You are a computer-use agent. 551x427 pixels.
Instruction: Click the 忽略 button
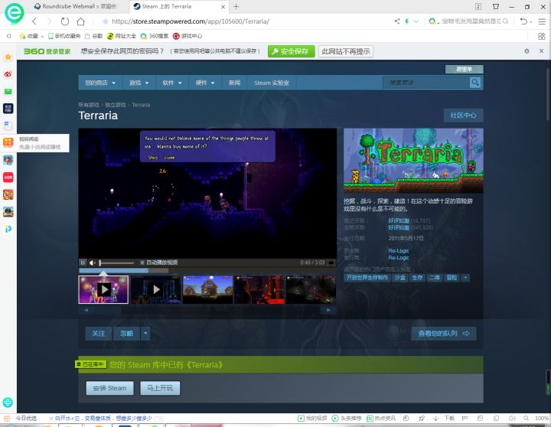(x=126, y=334)
